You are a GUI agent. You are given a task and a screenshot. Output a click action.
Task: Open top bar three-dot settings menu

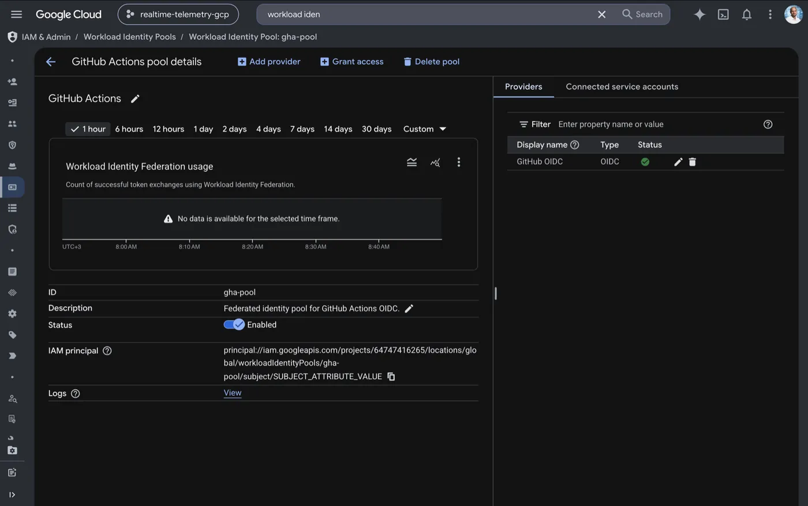pyautogui.click(x=770, y=14)
